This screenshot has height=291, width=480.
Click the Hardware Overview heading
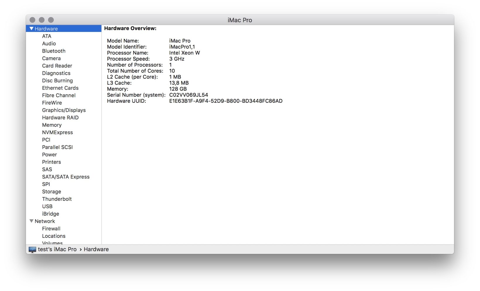pos(130,28)
